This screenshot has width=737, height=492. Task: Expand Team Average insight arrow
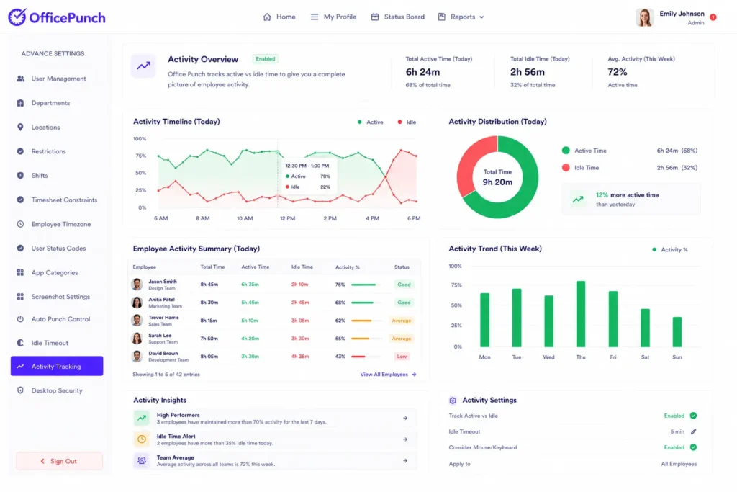[405, 461]
